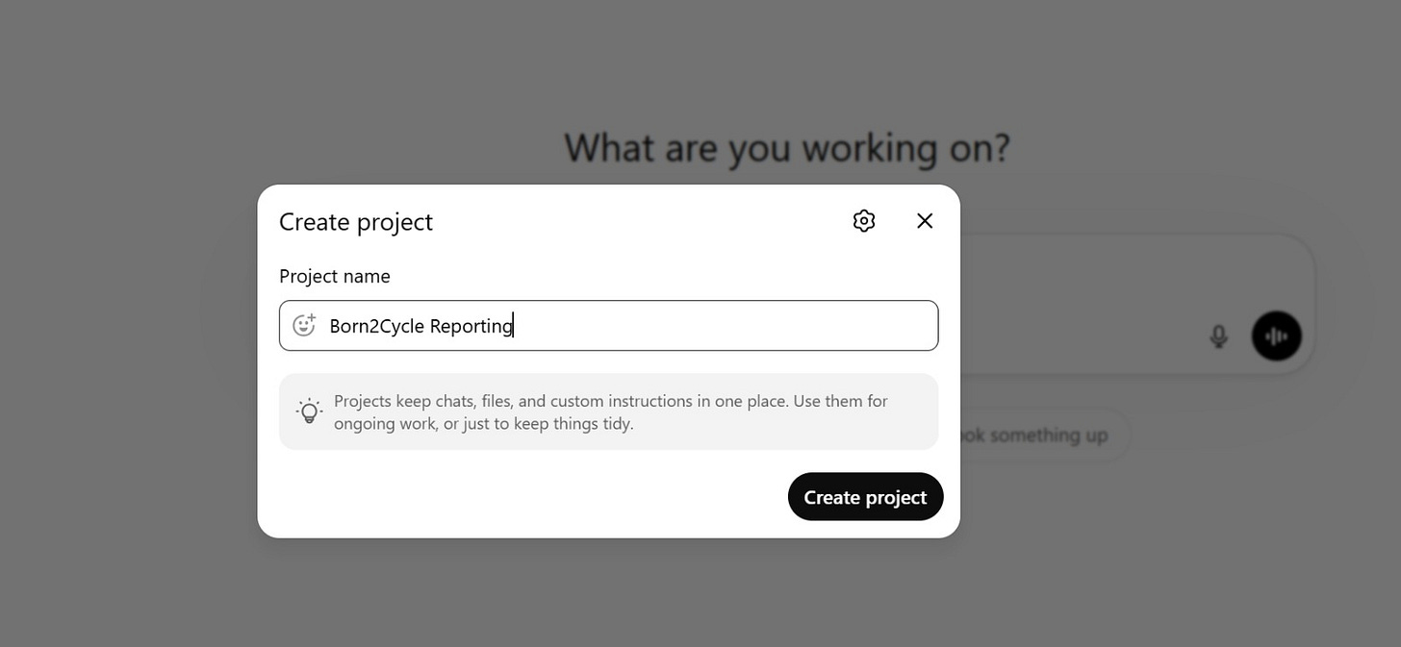The image size is (1401, 647).
Task: Launch voice mode with the waveform button
Action: click(1277, 336)
